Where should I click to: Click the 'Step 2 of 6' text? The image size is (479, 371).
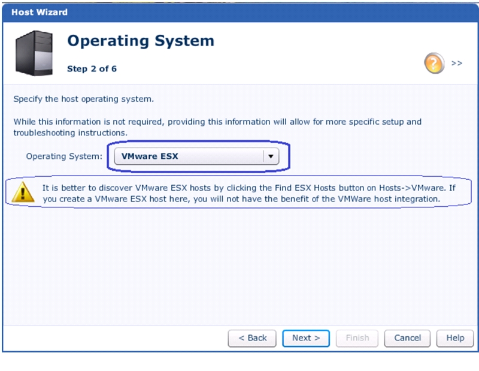[92, 69]
